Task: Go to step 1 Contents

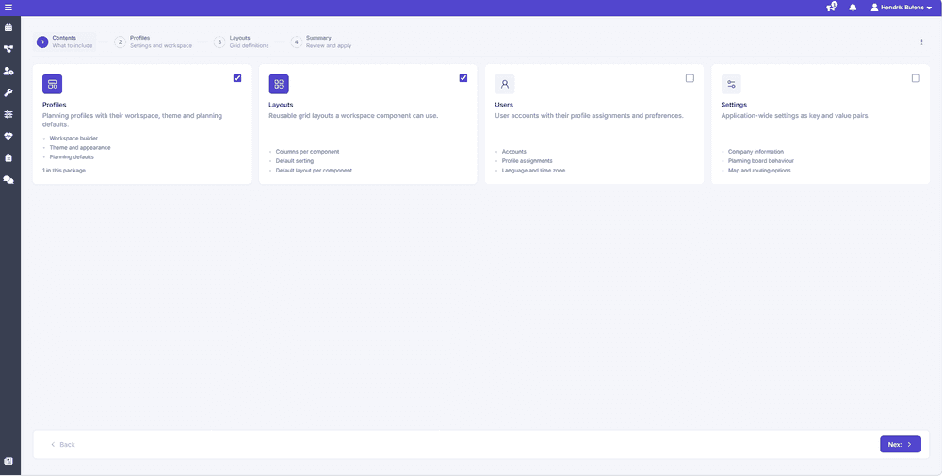Action: pos(65,41)
